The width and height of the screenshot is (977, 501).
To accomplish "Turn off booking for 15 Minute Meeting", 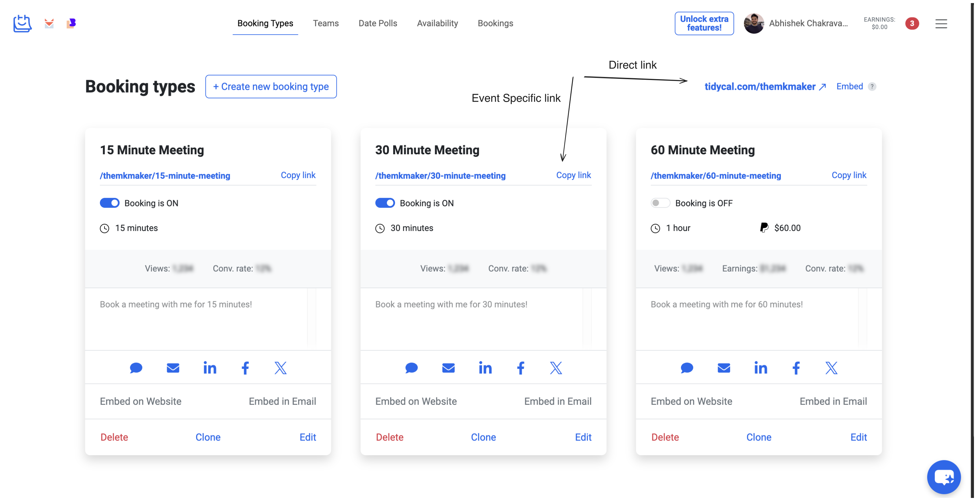I will point(110,203).
